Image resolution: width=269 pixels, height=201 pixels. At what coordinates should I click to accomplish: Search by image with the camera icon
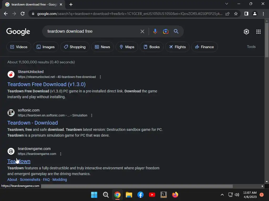[x=165, y=31]
